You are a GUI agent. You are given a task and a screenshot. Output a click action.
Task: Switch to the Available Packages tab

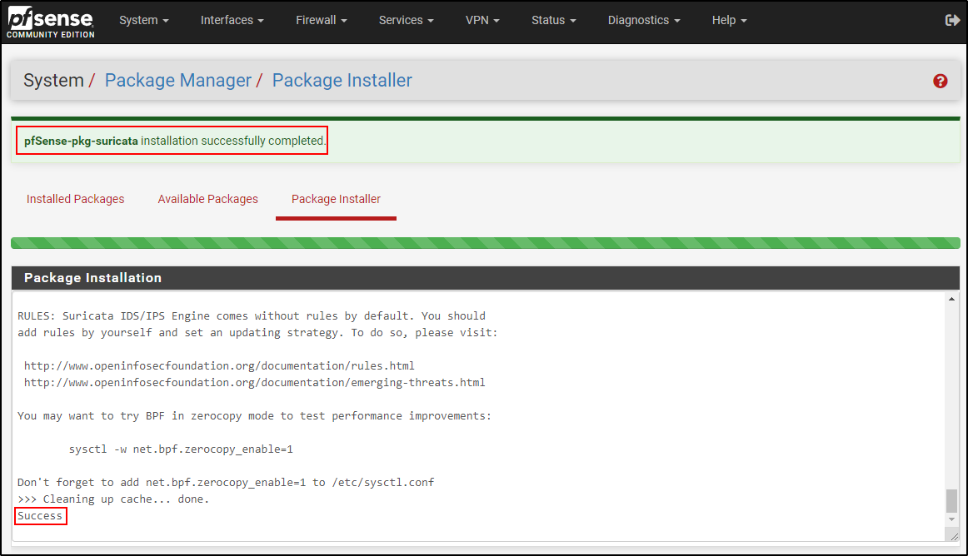pyautogui.click(x=208, y=199)
